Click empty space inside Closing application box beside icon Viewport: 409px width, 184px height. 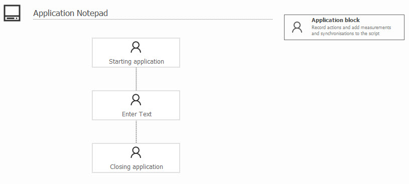tap(162, 153)
